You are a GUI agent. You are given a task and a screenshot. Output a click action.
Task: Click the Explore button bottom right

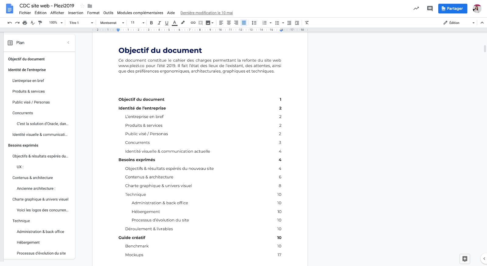pyautogui.click(x=465, y=259)
